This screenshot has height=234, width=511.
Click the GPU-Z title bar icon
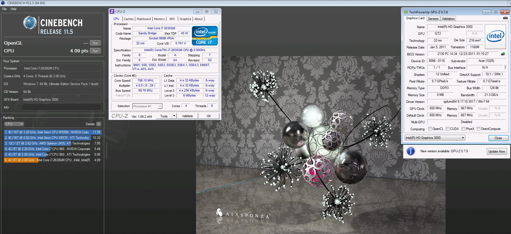[x=406, y=12]
